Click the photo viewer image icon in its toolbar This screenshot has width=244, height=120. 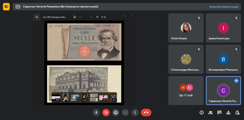coord(37,17)
